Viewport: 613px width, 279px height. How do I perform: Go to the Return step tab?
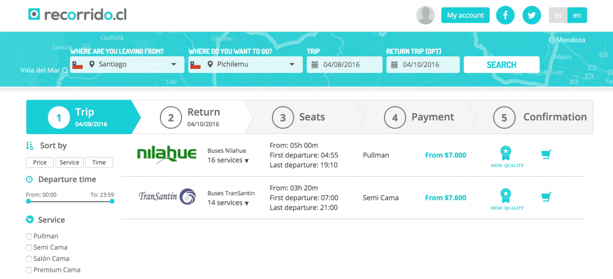tap(190, 117)
